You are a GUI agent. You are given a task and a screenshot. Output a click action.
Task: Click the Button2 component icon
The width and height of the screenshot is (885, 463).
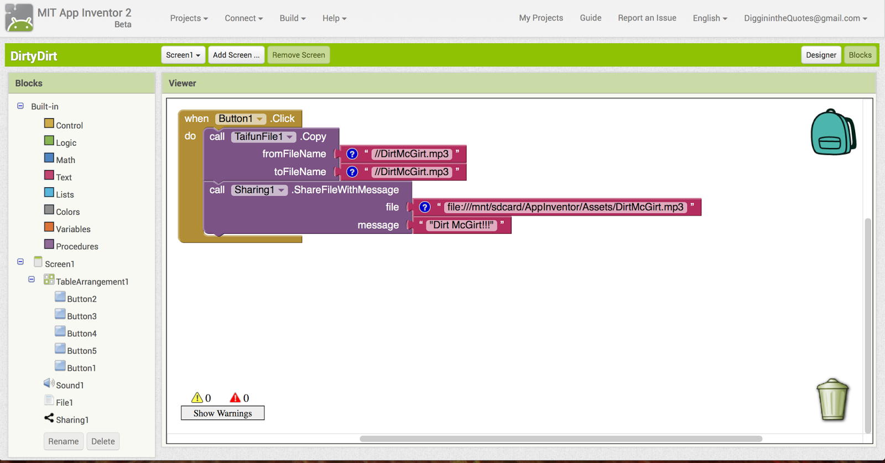click(60, 297)
